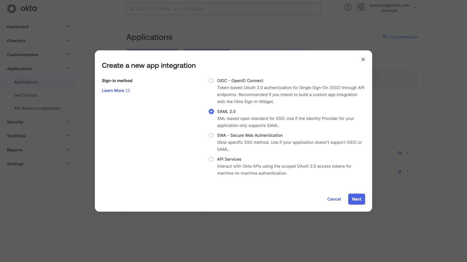
Task: Click the search magnifier icon
Action: [x=131, y=9]
